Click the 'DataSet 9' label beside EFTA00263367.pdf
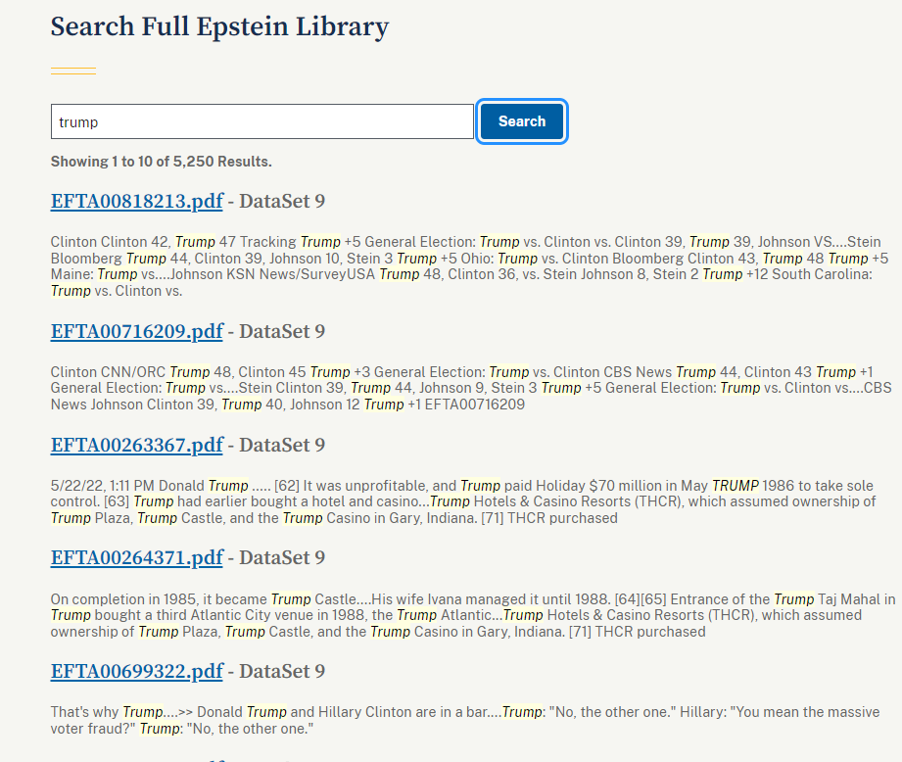The width and height of the screenshot is (902, 762). pyautogui.click(x=282, y=445)
